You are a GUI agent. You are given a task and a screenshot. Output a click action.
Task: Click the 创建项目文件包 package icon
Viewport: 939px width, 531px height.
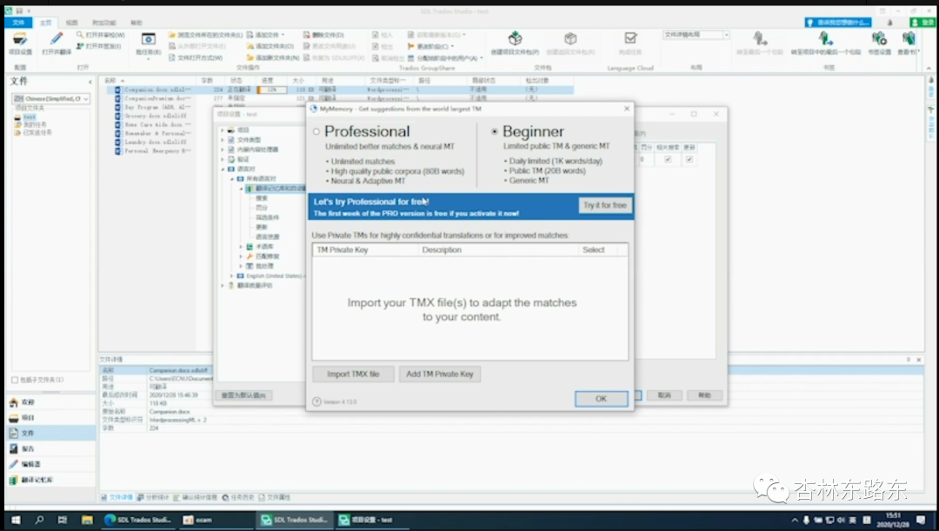tap(515, 43)
